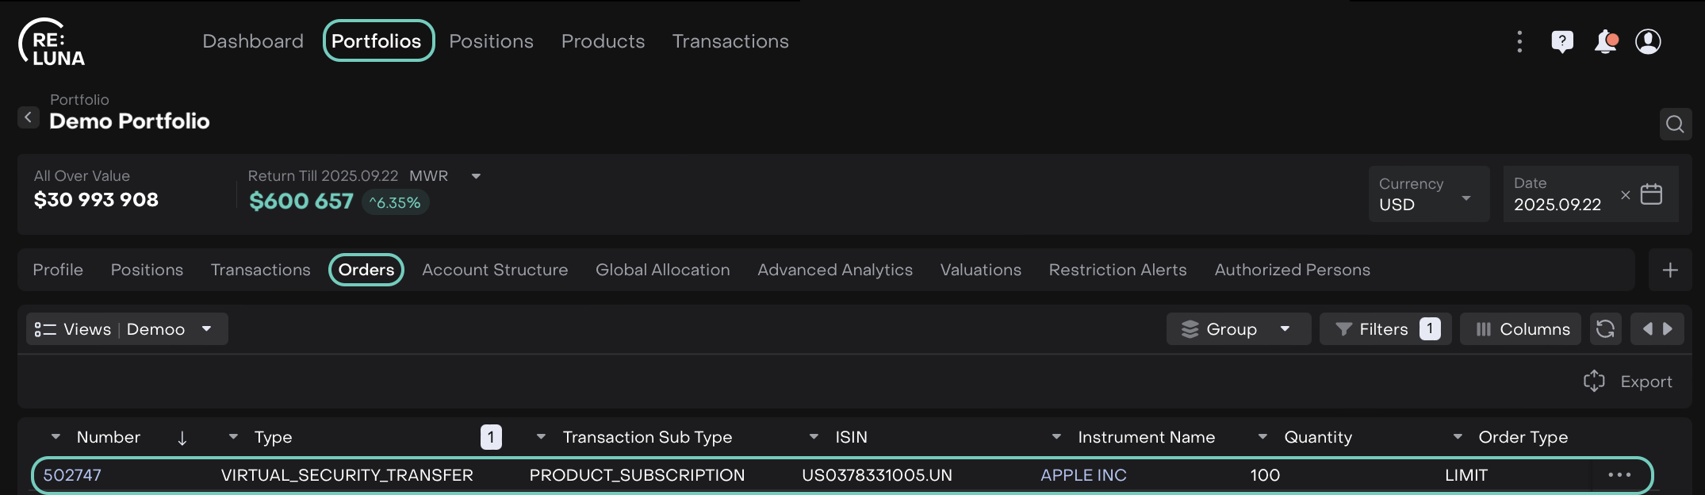Open row actions menu for order 502747
This screenshot has height=495, width=1705.
(x=1619, y=475)
